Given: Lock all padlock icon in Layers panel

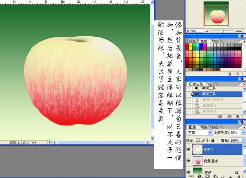Looking at the screenshot, I should click(213, 140).
